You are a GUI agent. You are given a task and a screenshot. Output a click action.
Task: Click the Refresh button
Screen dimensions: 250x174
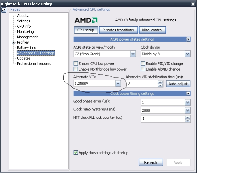[151, 162]
